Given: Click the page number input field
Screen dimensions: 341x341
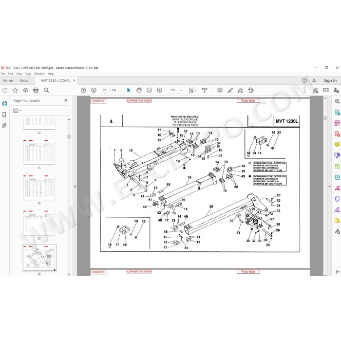Looking at the screenshot, I should (x=105, y=90).
